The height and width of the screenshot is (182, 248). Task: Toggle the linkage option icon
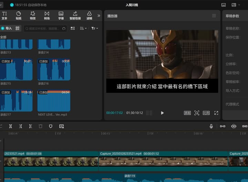point(245,126)
